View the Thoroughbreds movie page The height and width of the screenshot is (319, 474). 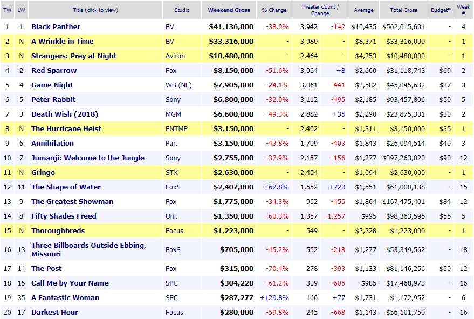point(58,230)
